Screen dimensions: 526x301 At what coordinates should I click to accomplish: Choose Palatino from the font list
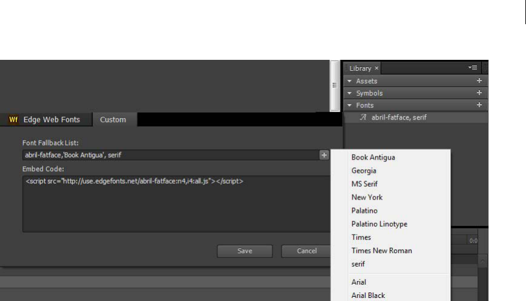pos(364,210)
